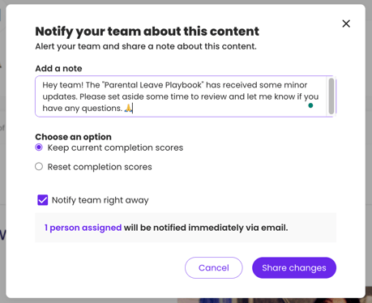Click the green Grammarly dot in note

310,105
